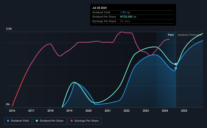The height and width of the screenshot is (128, 207).
Task: Click the 2024 x-axis label
Action: pyautogui.click(x=165, y=111)
